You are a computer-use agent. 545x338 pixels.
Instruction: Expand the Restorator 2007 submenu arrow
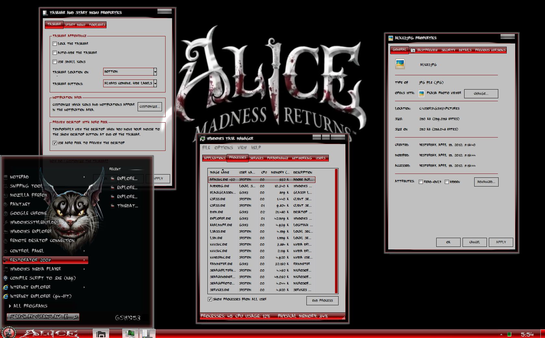tap(84, 260)
